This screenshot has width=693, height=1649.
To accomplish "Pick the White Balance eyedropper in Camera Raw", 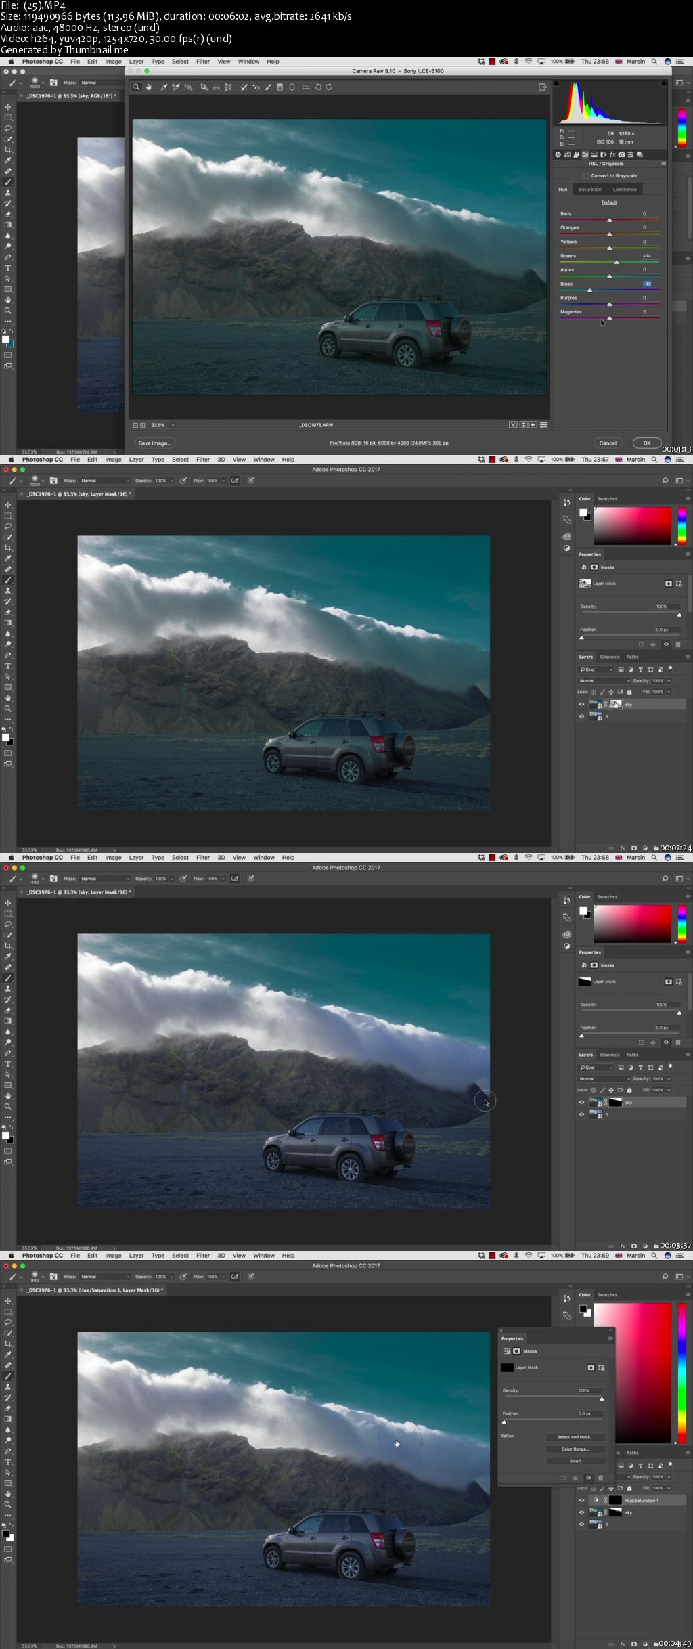I will (164, 87).
